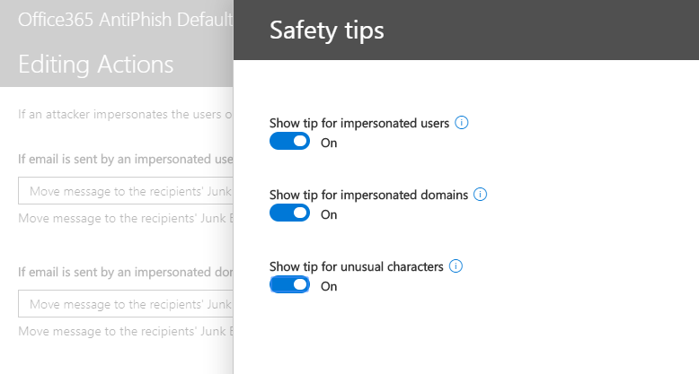Viewport: 699px width, 374px height.
Task: Click the "Show tip for unusual characters" label
Action: (x=357, y=266)
